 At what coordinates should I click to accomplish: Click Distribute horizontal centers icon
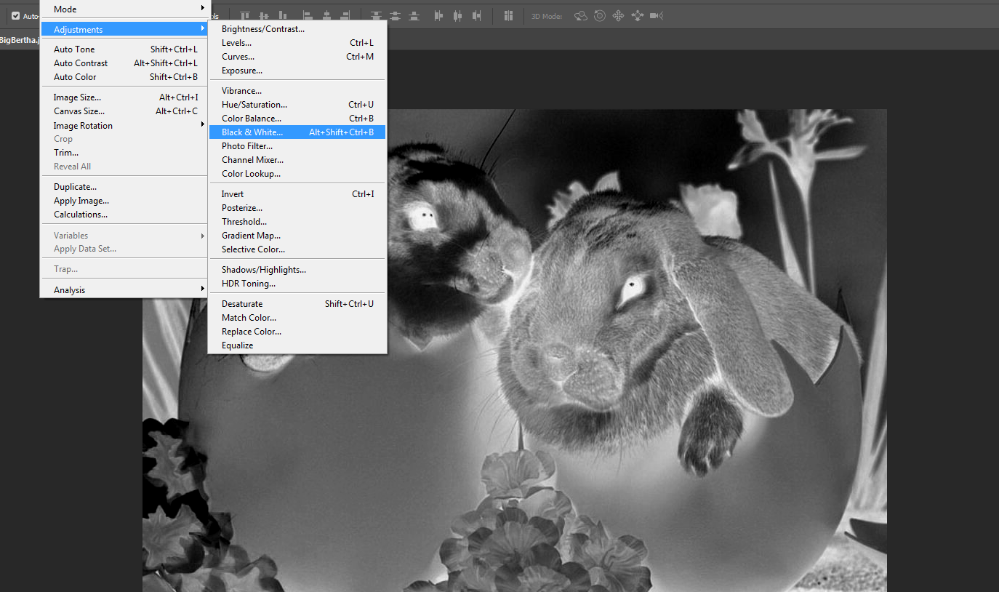tap(457, 15)
